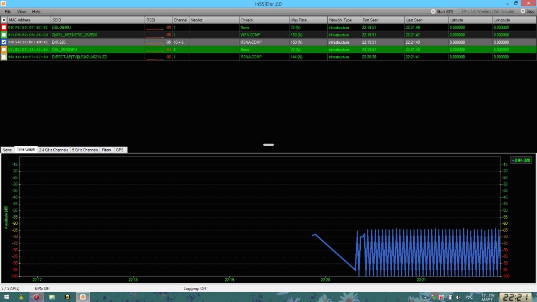Uncheck the DIR-320 network checkbox

pos(4,42)
